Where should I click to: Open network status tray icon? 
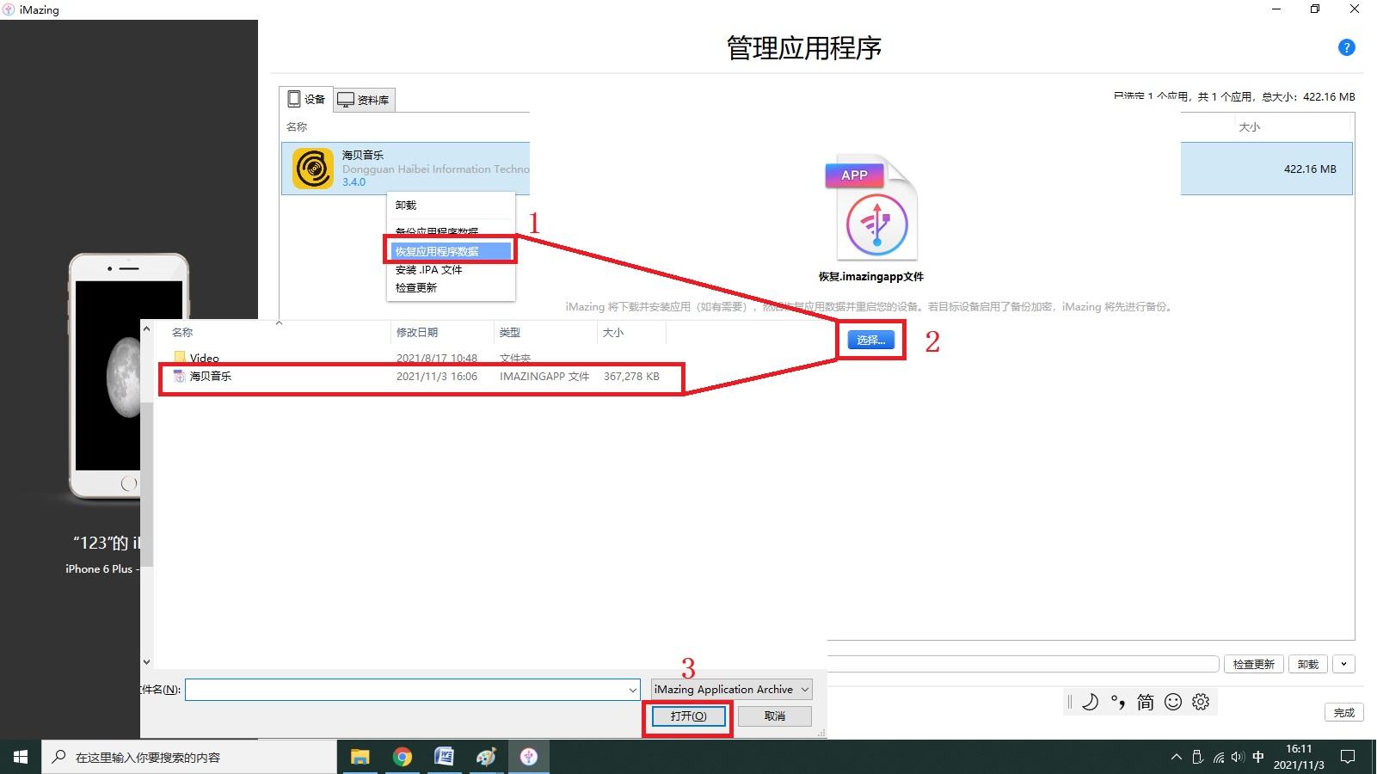1219,758
